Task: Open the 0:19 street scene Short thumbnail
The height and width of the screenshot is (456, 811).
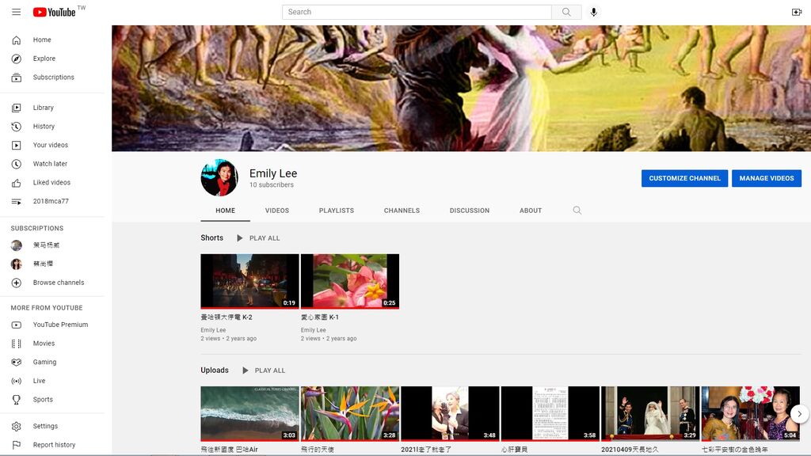Action: (249, 281)
